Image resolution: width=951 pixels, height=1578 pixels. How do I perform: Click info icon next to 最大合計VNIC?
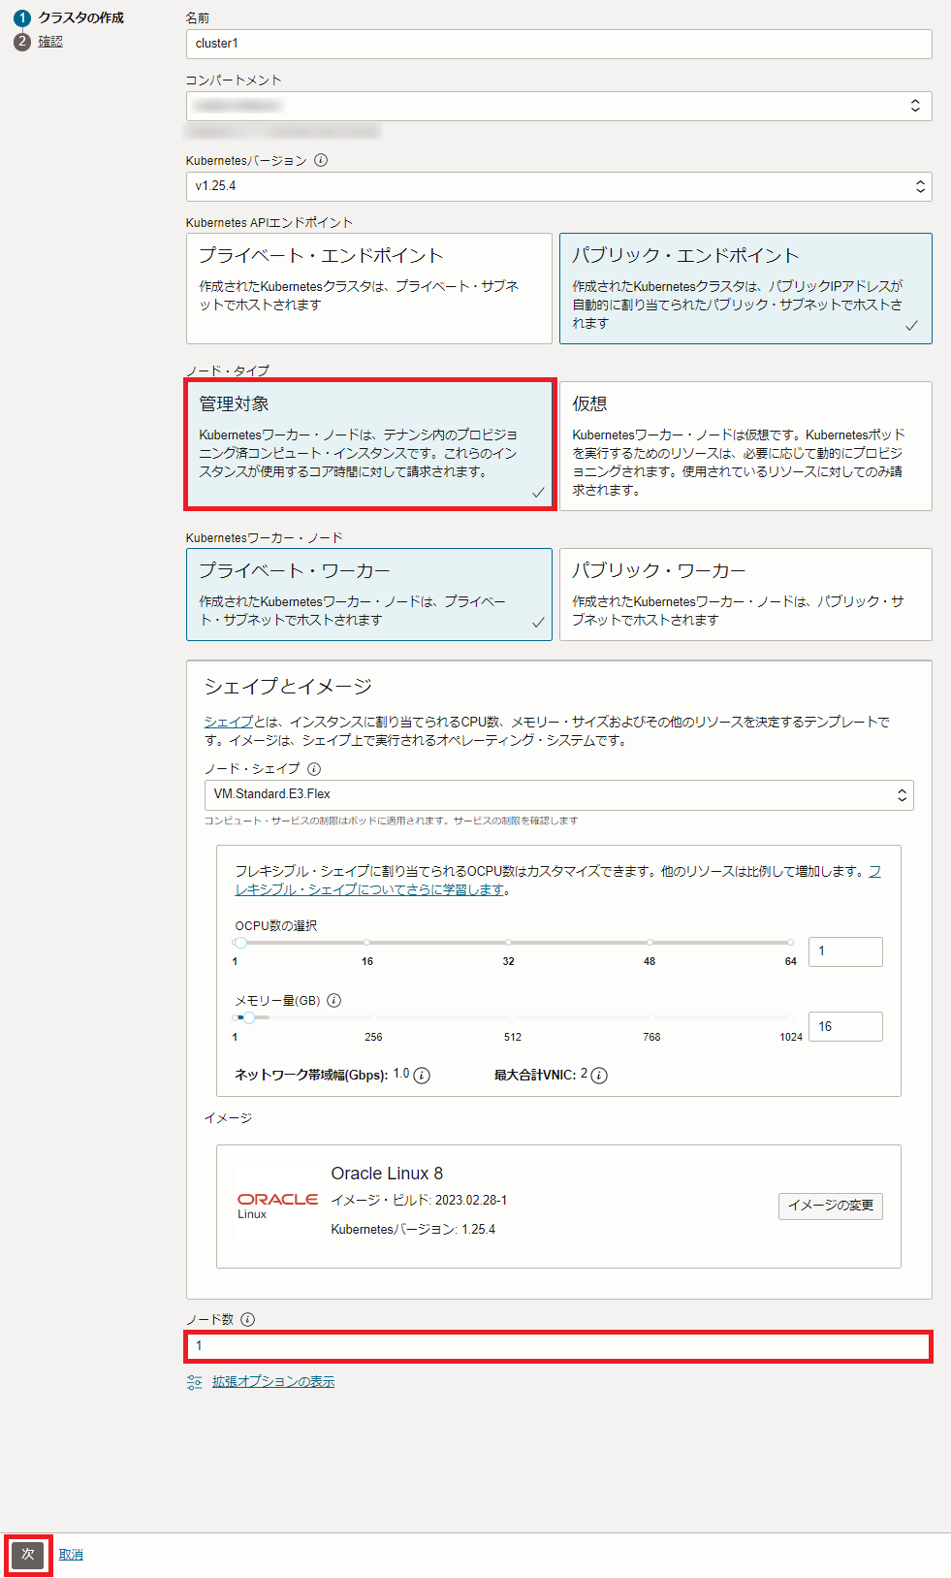(x=599, y=1076)
